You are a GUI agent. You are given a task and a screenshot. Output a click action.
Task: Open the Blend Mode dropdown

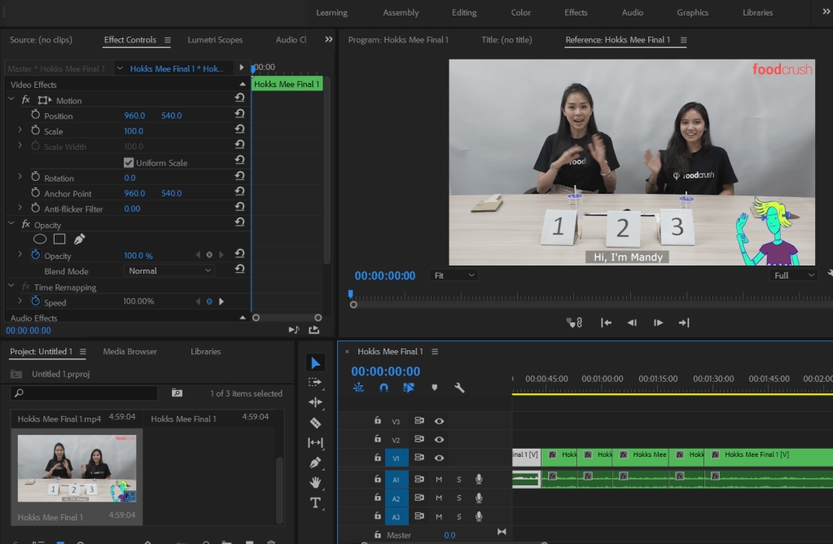click(x=169, y=271)
